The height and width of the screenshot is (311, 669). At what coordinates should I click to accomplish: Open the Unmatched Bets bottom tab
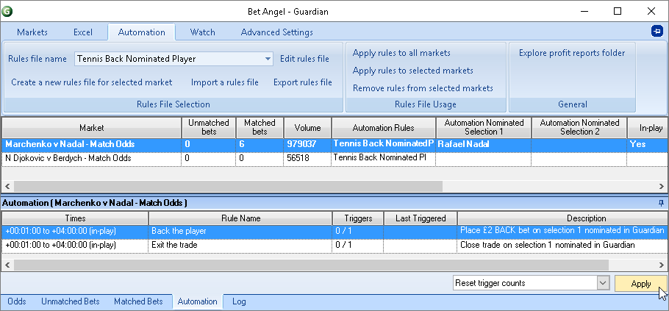[x=71, y=301]
